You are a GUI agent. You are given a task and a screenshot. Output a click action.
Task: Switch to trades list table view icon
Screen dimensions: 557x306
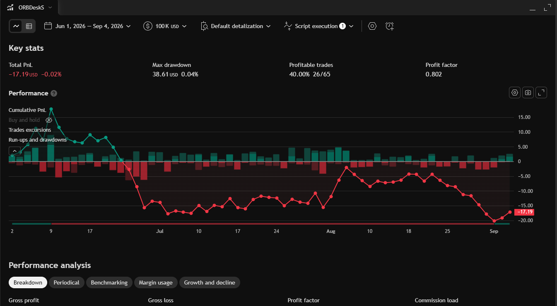coord(29,26)
